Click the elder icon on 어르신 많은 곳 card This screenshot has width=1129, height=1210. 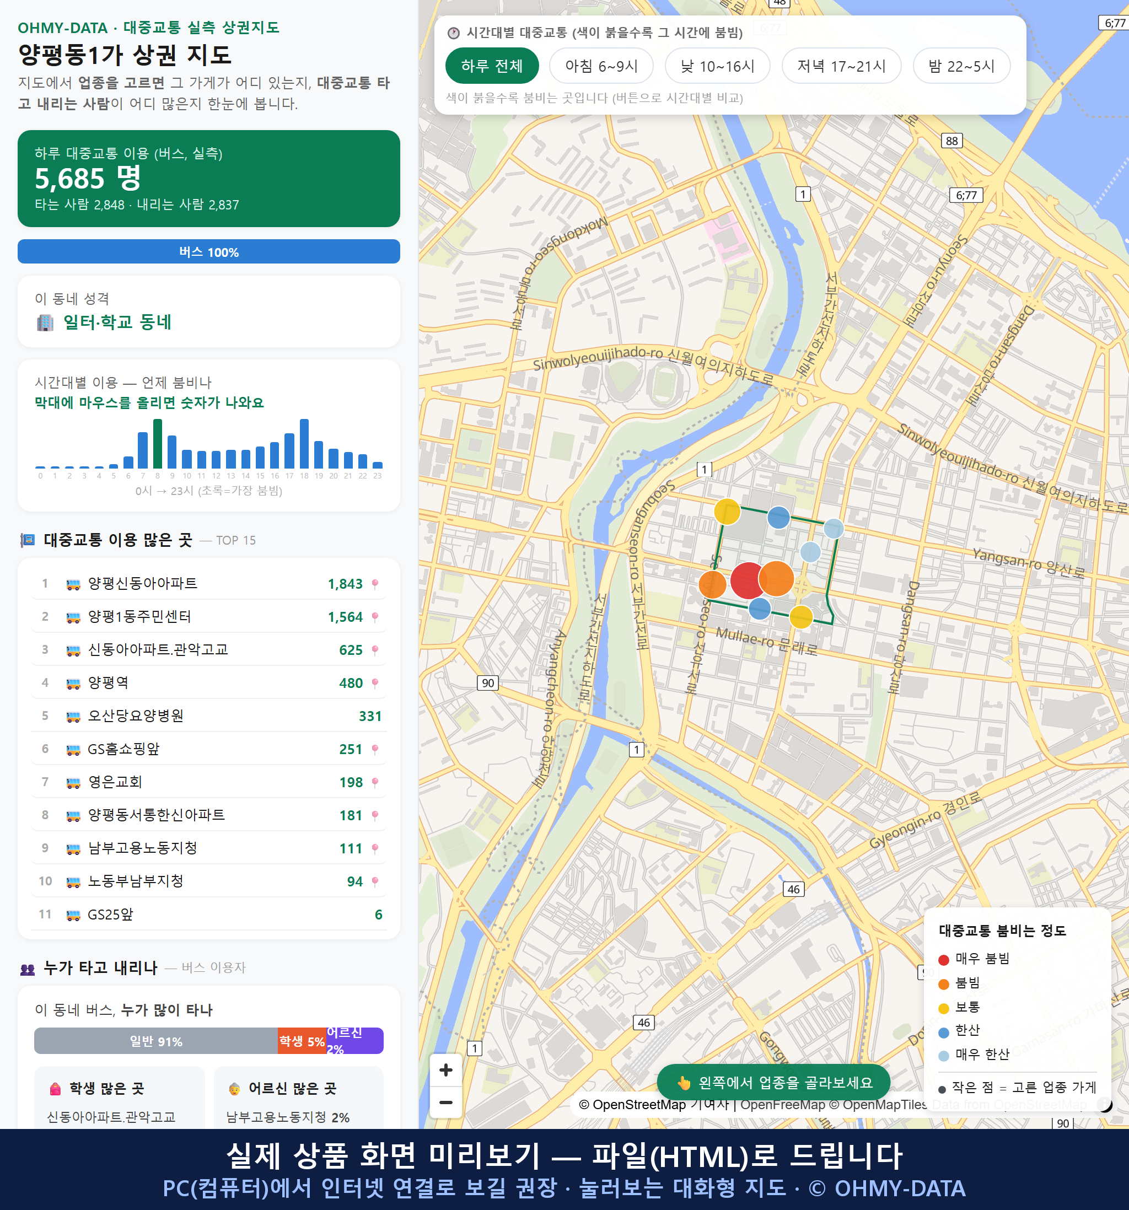tap(234, 1089)
